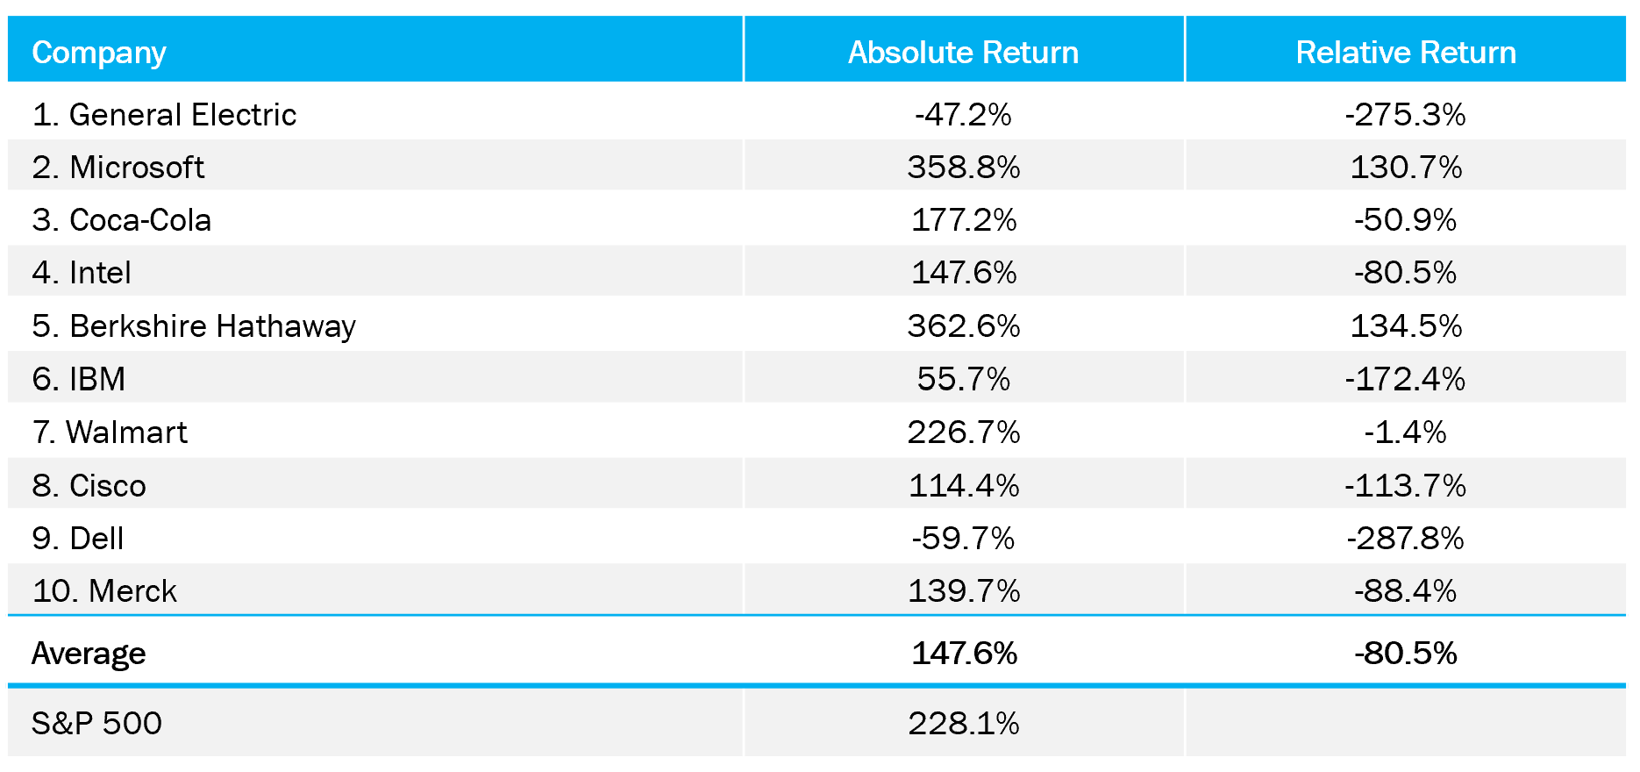The image size is (1640, 772).
Task: Click Dell's relative return of -287.8%
Action: pyautogui.click(x=1405, y=539)
